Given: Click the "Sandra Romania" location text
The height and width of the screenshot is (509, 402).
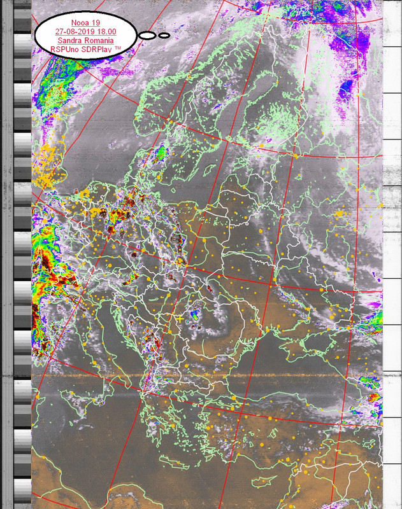Looking at the screenshot, I should 85,40.
